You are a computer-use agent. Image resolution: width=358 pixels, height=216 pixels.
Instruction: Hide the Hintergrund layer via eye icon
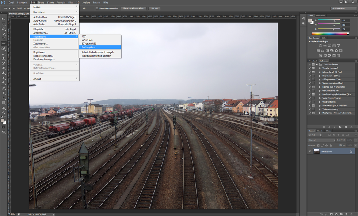310,151
